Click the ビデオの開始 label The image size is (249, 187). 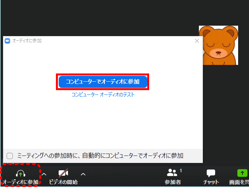(x=63, y=182)
